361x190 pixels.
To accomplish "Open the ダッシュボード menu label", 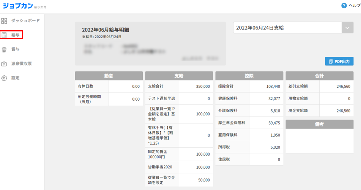I will point(25,21).
